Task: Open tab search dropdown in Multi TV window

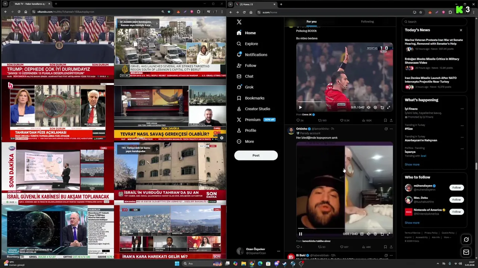Action: point(5,4)
